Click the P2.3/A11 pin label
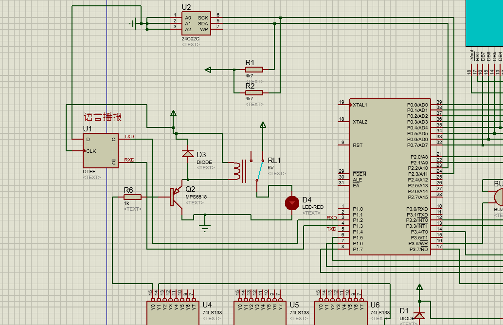This screenshot has width=503, height=325. [x=418, y=174]
